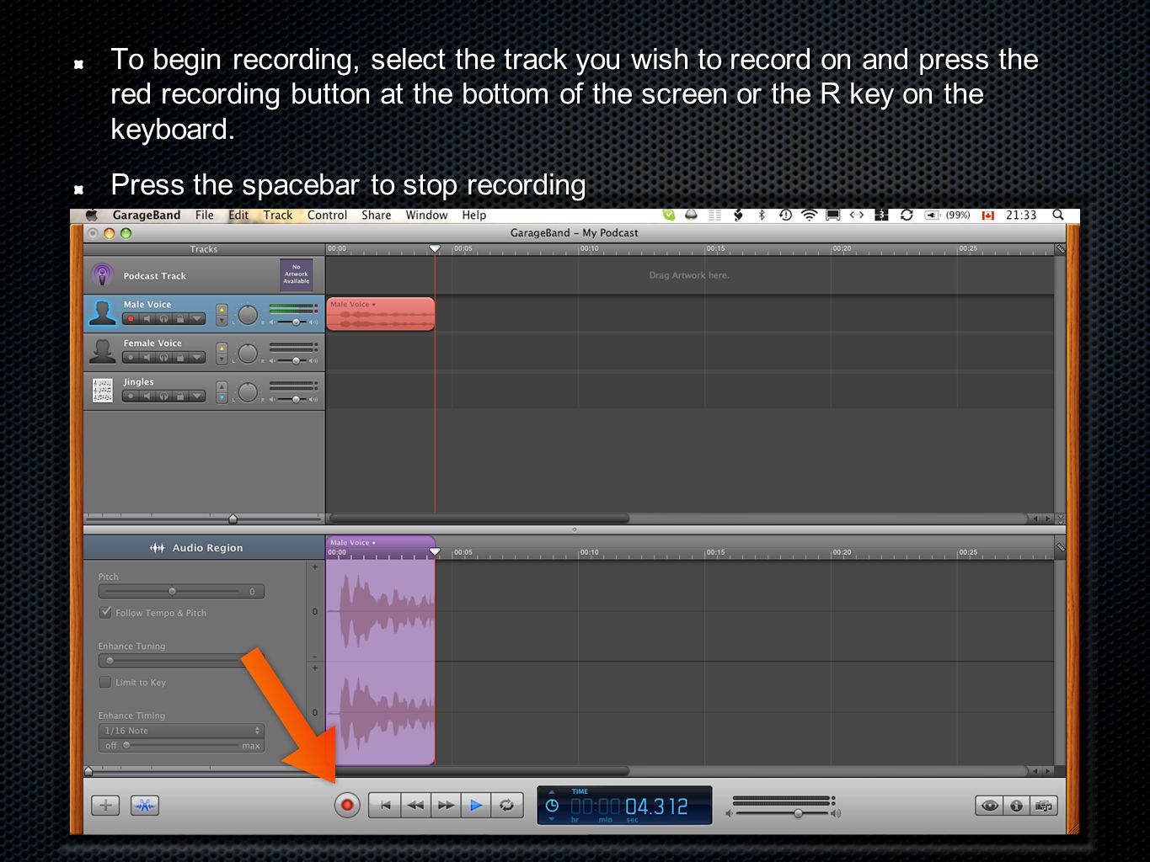
Task: Open the Window menu
Action: click(x=426, y=215)
